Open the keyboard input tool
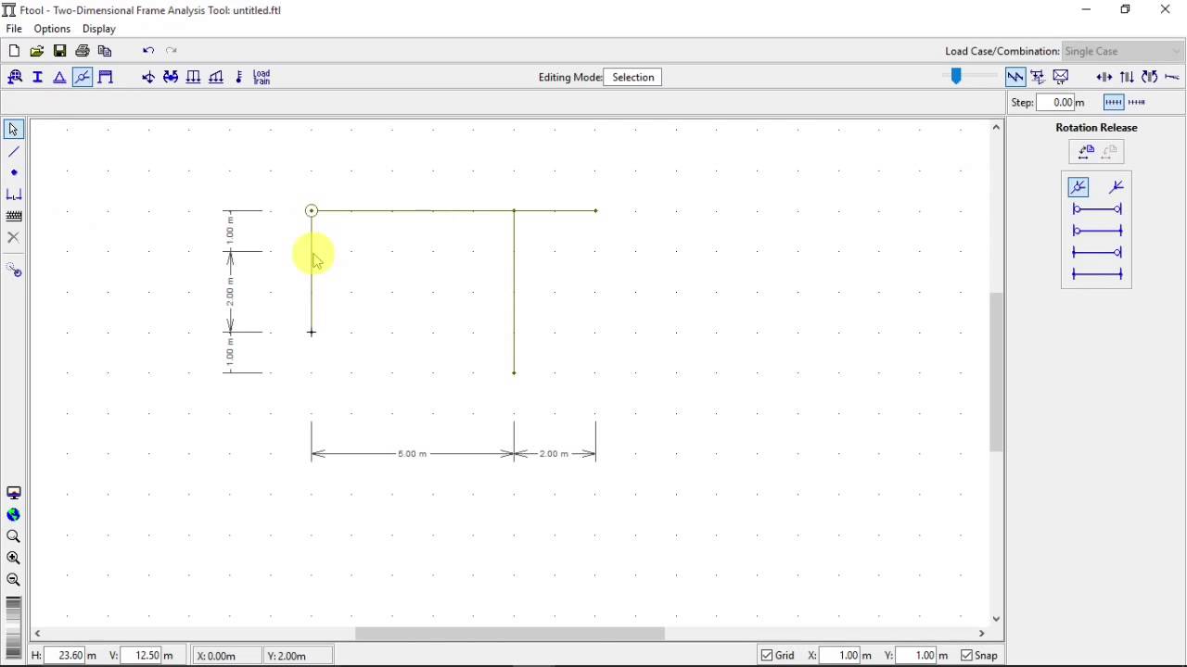 pos(14,216)
